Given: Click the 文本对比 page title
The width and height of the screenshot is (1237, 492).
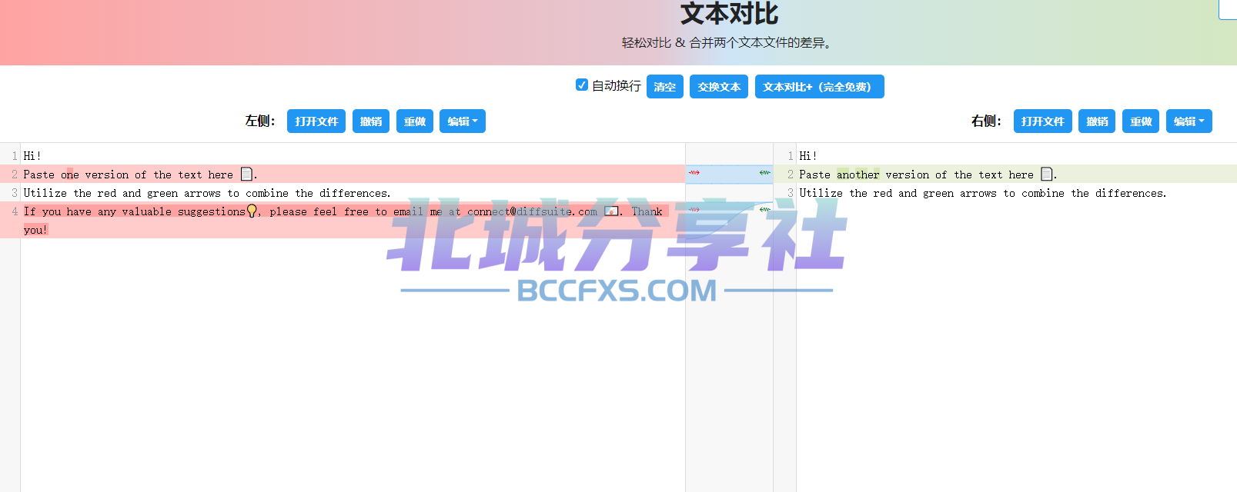Looking at the screenshot, I should [729, 13].
